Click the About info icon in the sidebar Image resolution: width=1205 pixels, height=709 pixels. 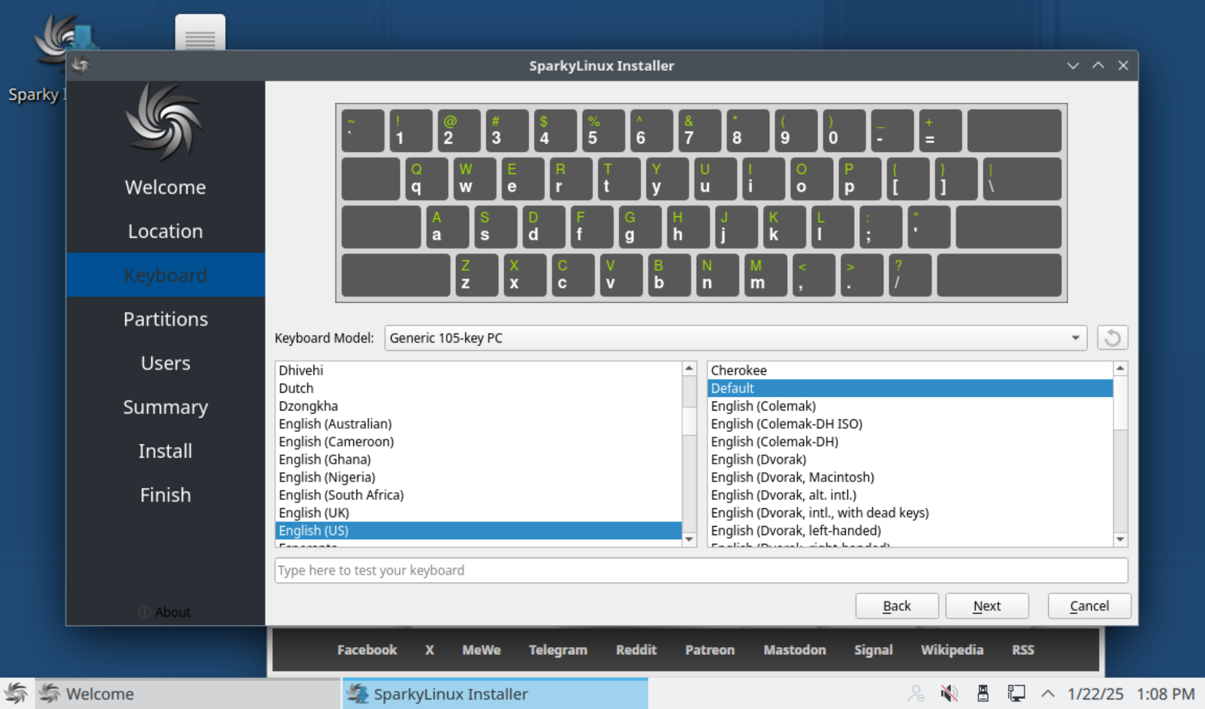(x=145, y=611)
